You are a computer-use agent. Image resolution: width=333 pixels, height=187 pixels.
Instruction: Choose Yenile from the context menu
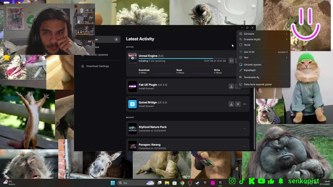[x=263, y=45]
